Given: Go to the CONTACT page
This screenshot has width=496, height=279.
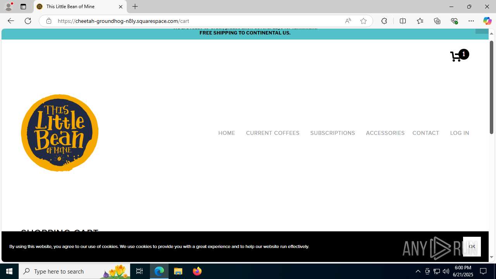Looking at the screenshot, I should click(426, 133).
